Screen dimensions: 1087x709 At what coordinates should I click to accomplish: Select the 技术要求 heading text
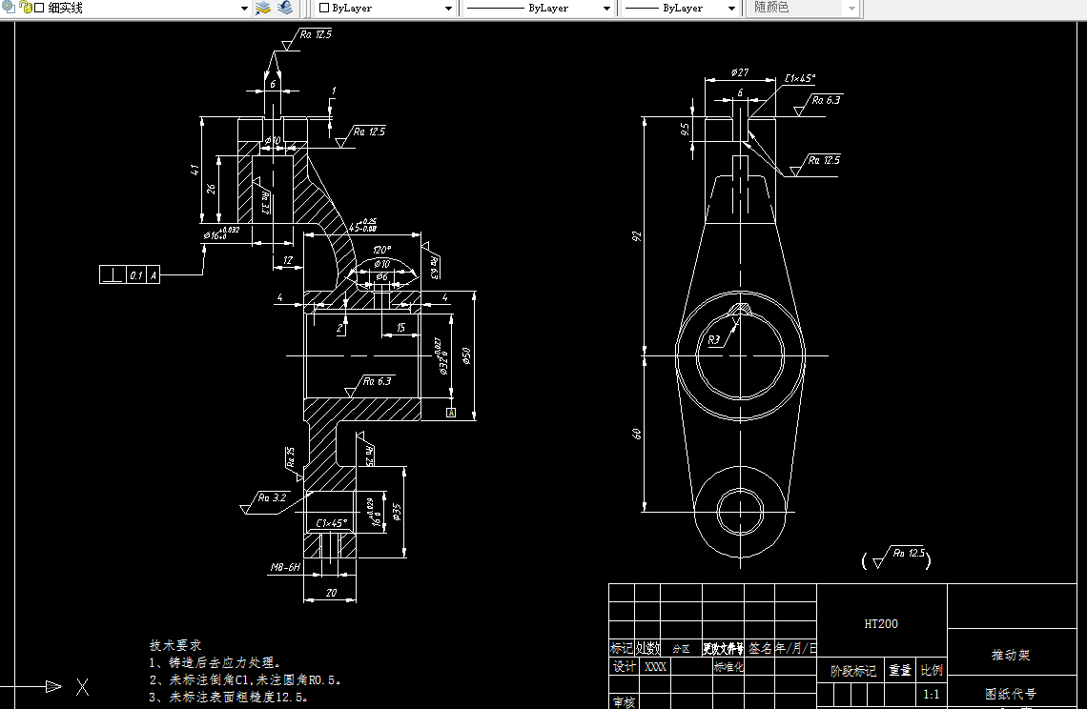pyautogui.click(x=175, y=645)
